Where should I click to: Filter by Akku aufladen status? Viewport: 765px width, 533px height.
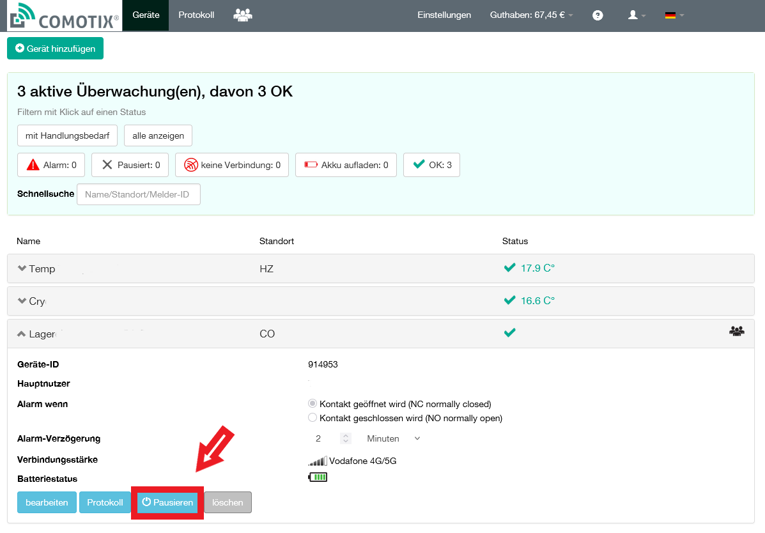click(x=346, y=165)
